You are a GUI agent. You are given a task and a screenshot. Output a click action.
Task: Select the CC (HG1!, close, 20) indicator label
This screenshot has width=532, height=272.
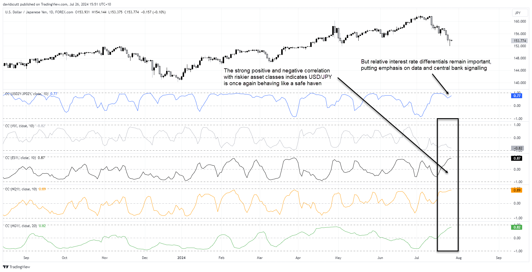(x=21, y=226)
